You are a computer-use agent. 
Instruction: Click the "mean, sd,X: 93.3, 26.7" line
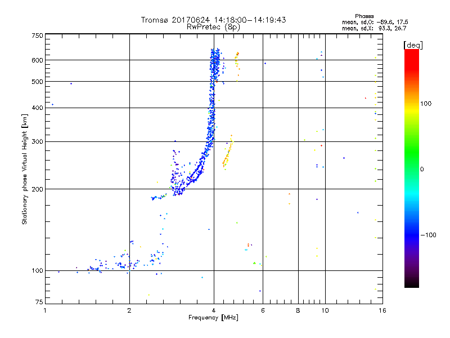(374, 28)
